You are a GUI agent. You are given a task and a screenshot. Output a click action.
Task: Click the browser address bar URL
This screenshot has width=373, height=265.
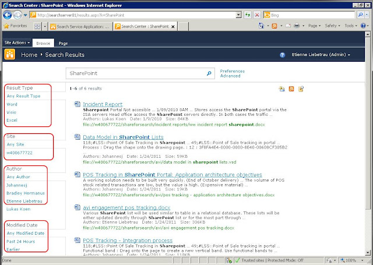(x=136, y=15)
